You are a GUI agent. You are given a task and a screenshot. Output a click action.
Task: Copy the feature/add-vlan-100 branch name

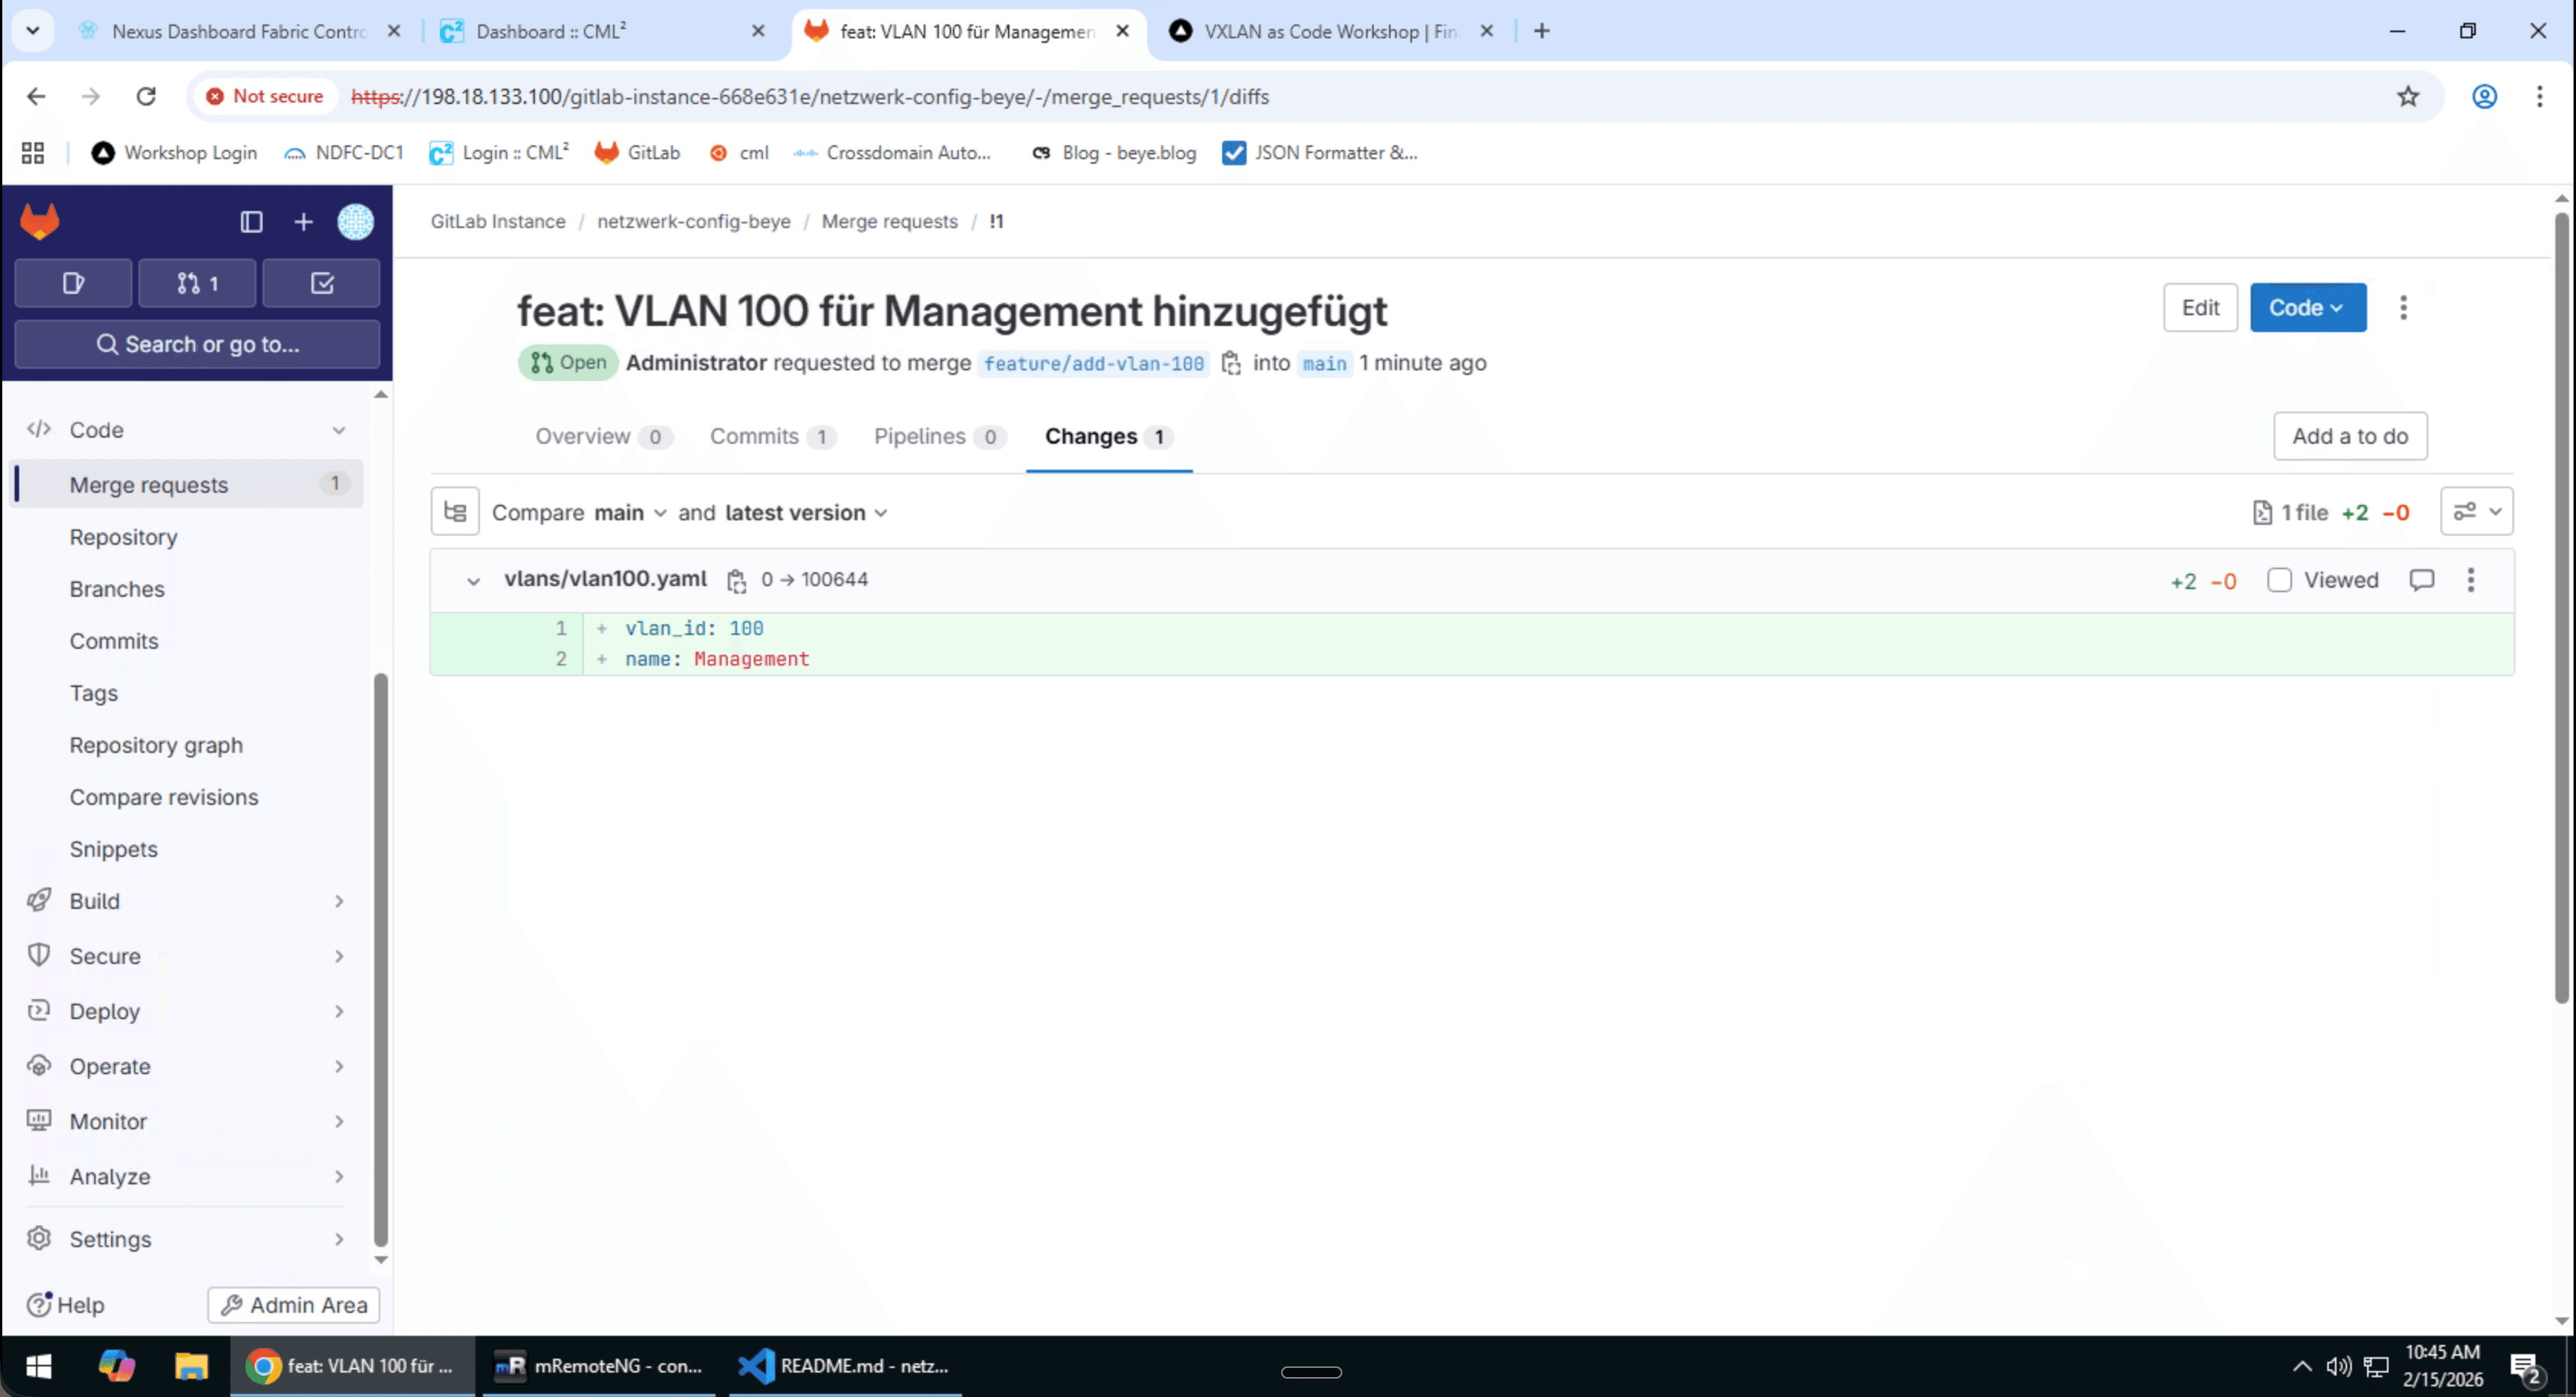click(1232, 363)
